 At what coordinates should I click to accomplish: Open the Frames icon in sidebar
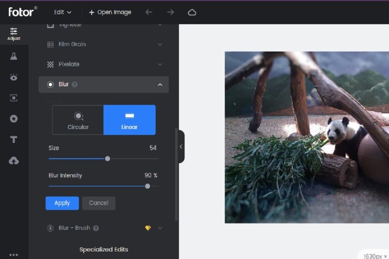[x=14, y=98]
